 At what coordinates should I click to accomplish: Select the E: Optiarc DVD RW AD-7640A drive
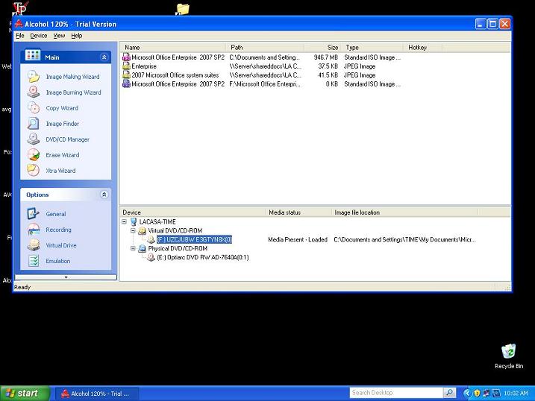point(203,257)
